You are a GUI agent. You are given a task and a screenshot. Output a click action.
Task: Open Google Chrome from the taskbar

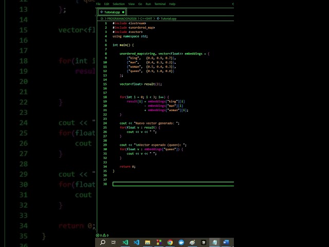[x=170, y=242]
